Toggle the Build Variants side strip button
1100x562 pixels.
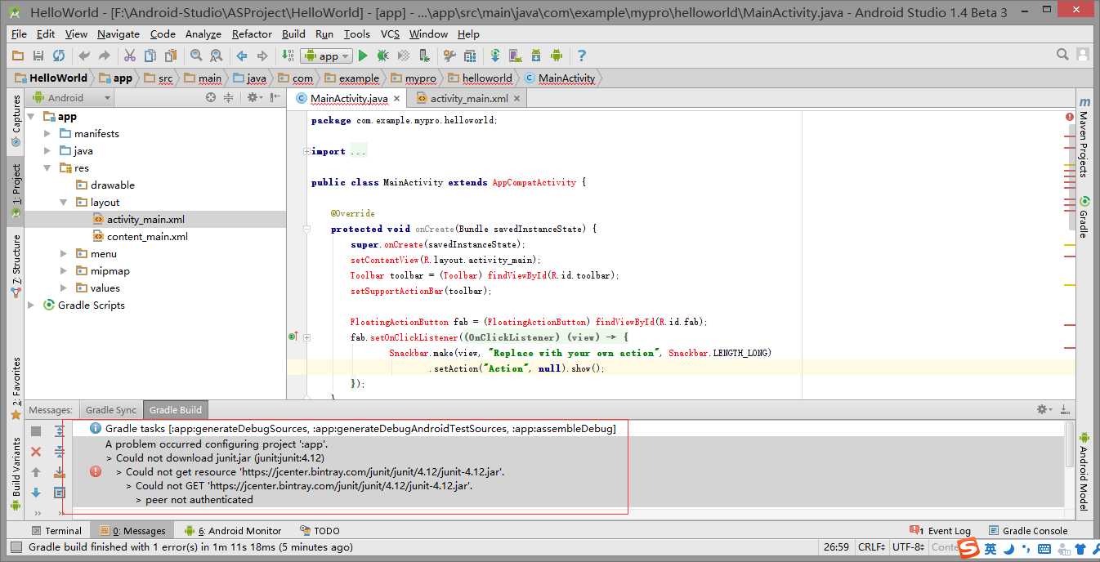click(16, 474)
